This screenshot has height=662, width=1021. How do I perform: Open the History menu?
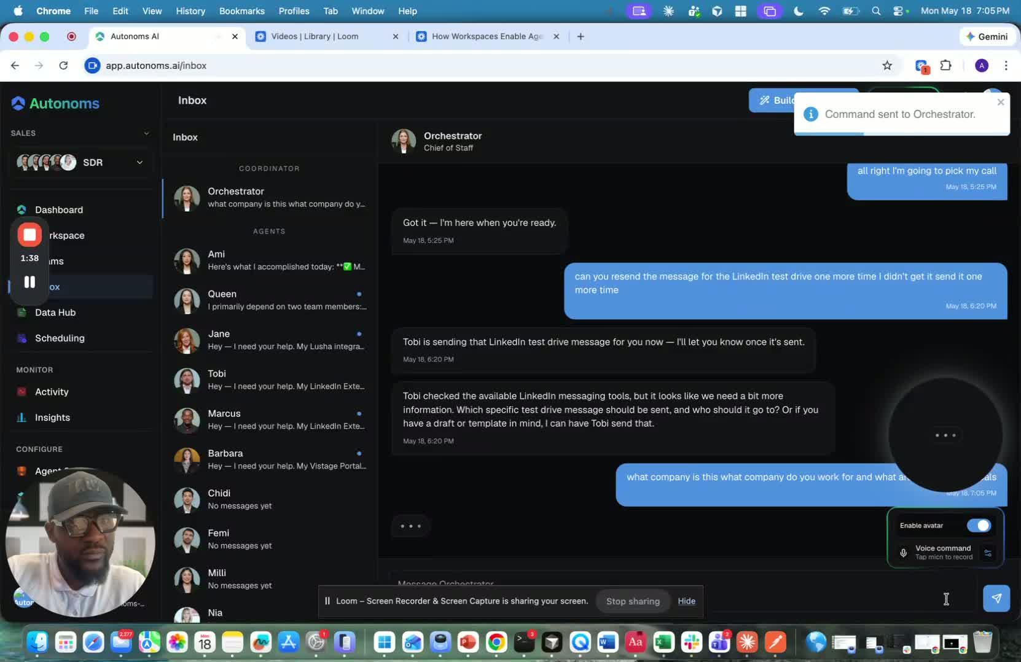coord(190,11)
